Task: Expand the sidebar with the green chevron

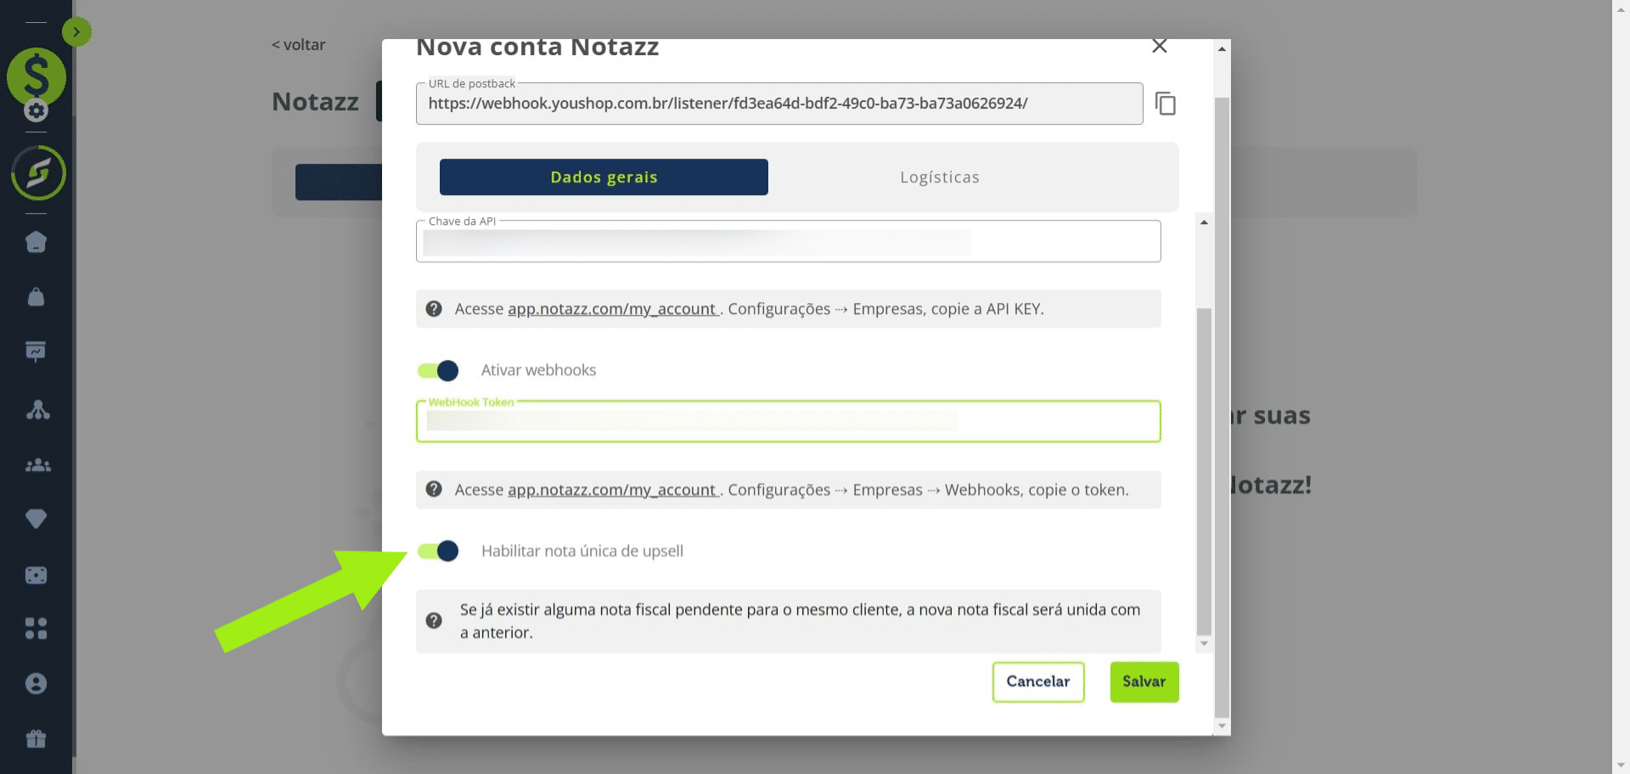Action: click(x=76, y=32)
